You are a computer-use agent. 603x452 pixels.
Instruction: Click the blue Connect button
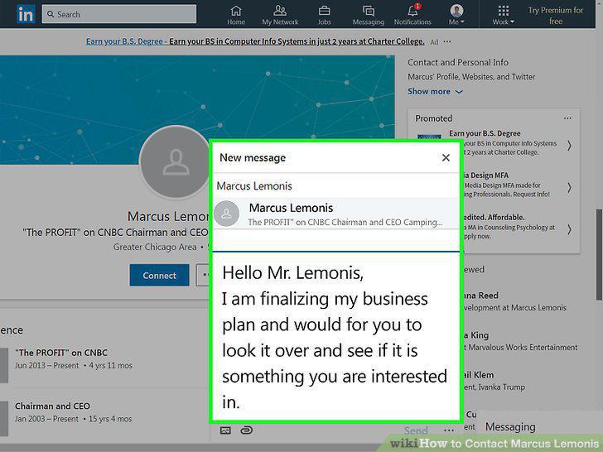point(159,275)
